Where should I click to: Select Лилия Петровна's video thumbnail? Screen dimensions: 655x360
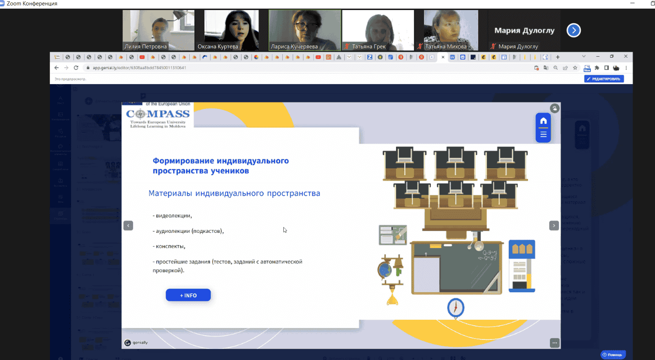[x=159, y=30]
